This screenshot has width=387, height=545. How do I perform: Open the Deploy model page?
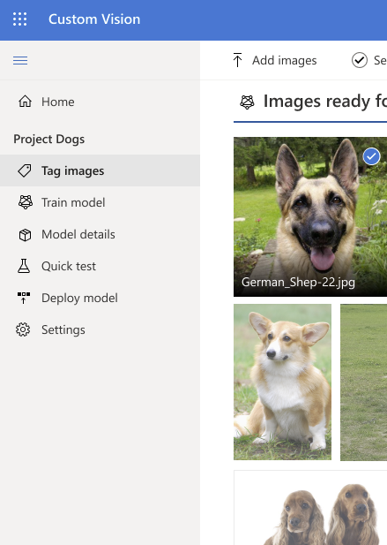[x=100, y=298]
